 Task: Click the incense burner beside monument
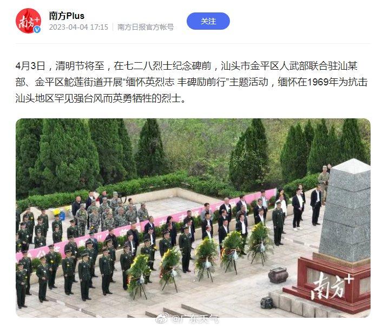(x=278, y=275)
